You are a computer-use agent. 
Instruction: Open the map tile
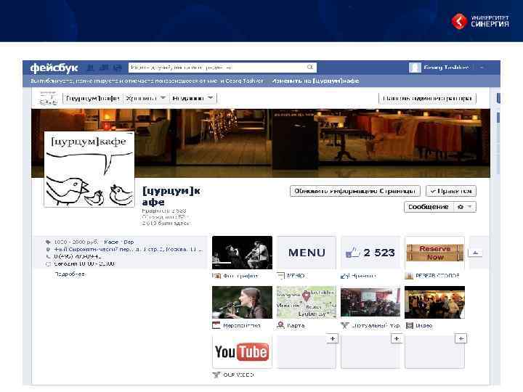pos(307,302)
